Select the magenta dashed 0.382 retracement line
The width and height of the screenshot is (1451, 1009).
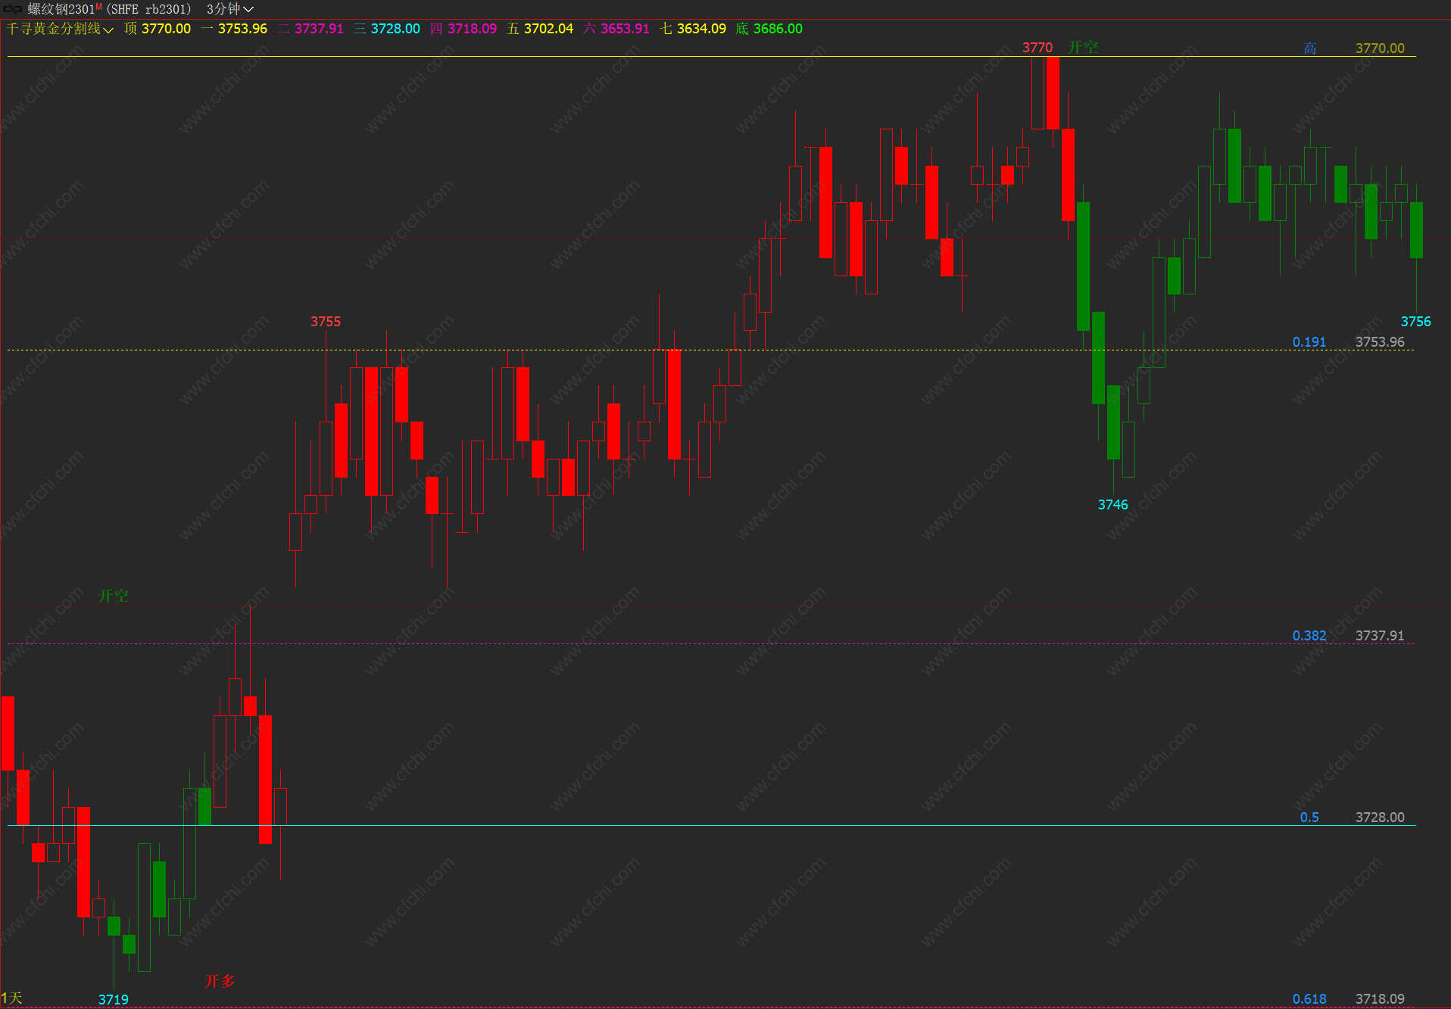pyautogui.click(x=712, y=644)
